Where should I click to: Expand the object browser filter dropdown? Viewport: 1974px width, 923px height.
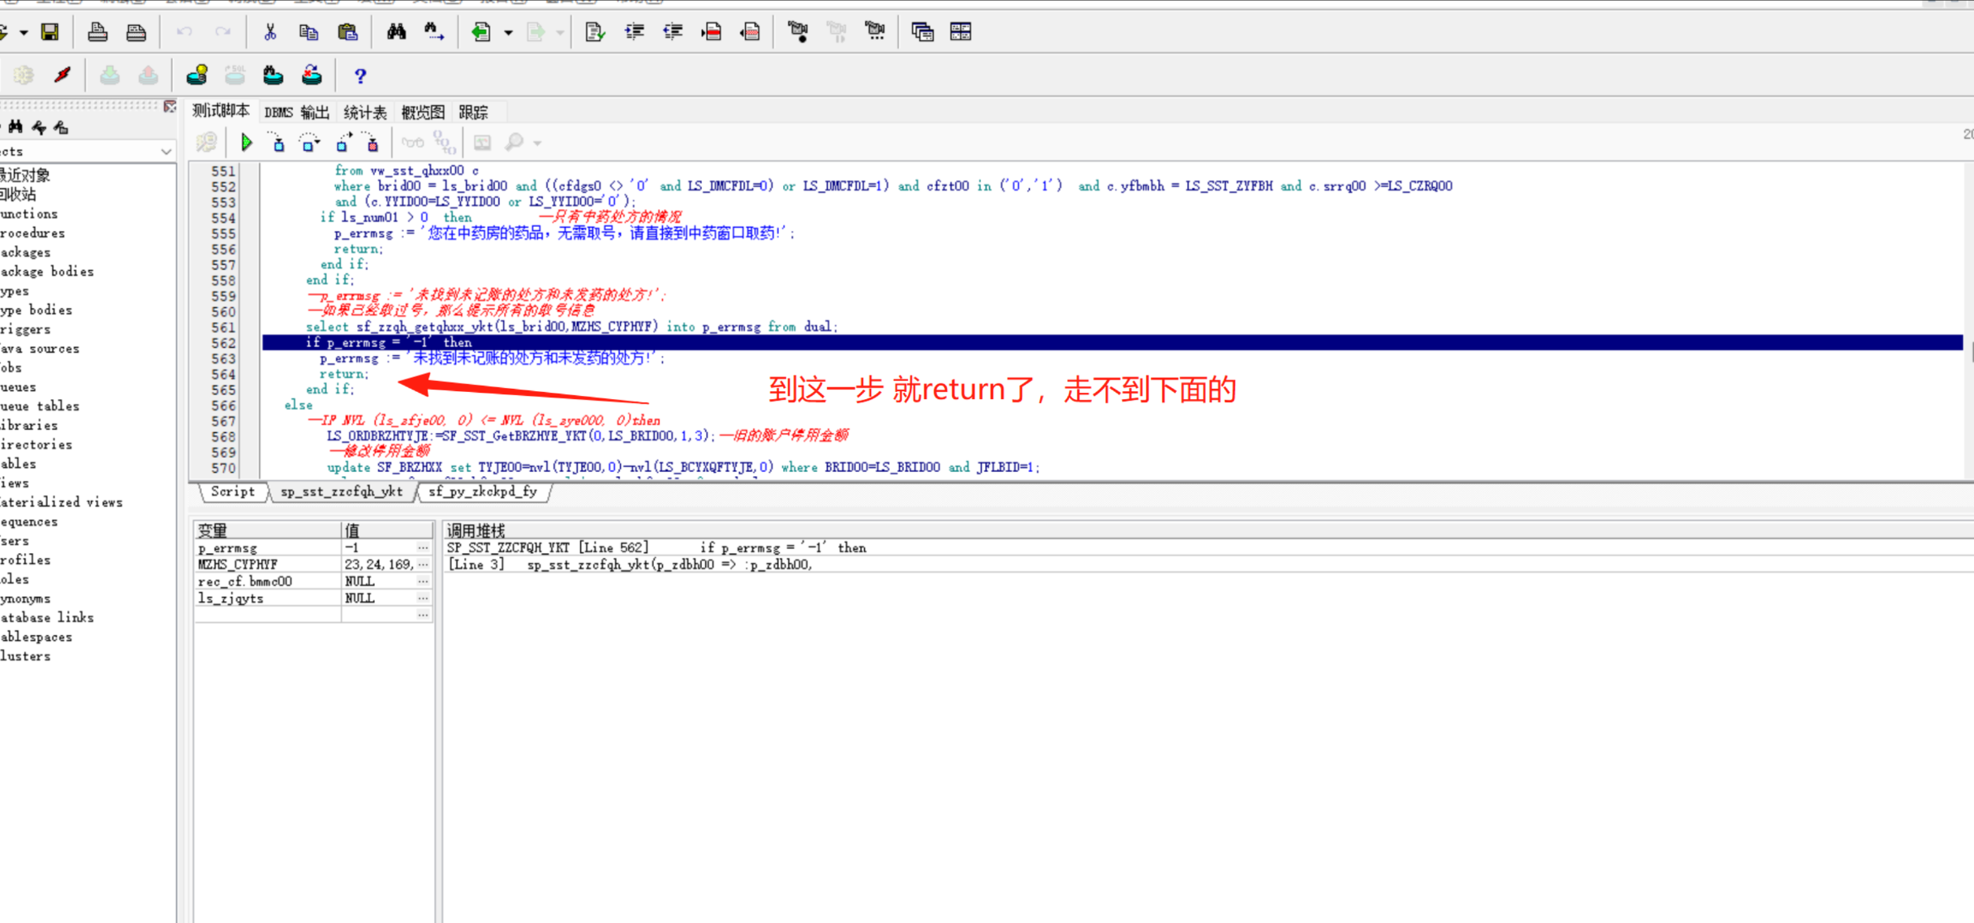click(x=165, y=151)
